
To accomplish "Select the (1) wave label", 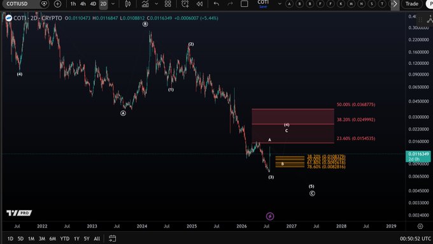I will [x=171, y=90].
